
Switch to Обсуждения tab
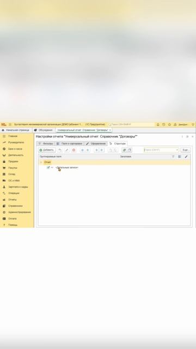coord(44,130)
